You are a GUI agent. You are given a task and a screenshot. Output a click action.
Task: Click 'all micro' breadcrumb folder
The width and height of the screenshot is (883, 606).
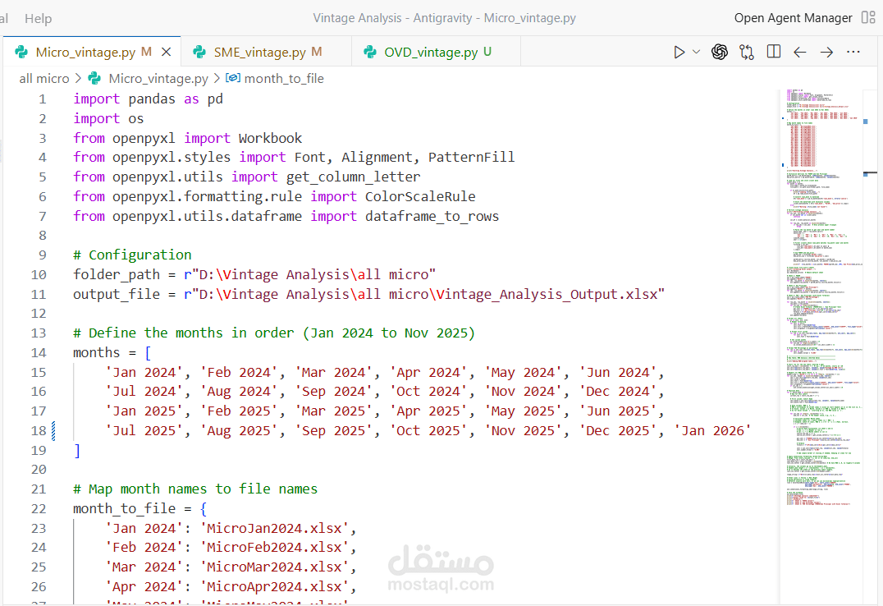(44, 78)
